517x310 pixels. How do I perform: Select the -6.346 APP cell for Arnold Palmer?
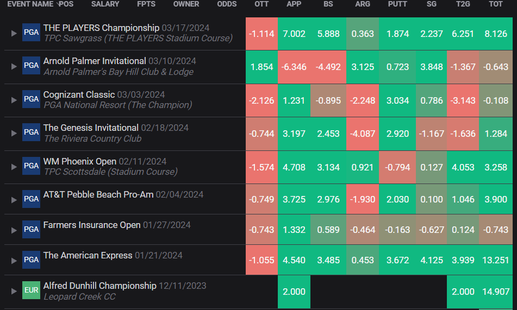pyautogui.click(x=294, y=67)
